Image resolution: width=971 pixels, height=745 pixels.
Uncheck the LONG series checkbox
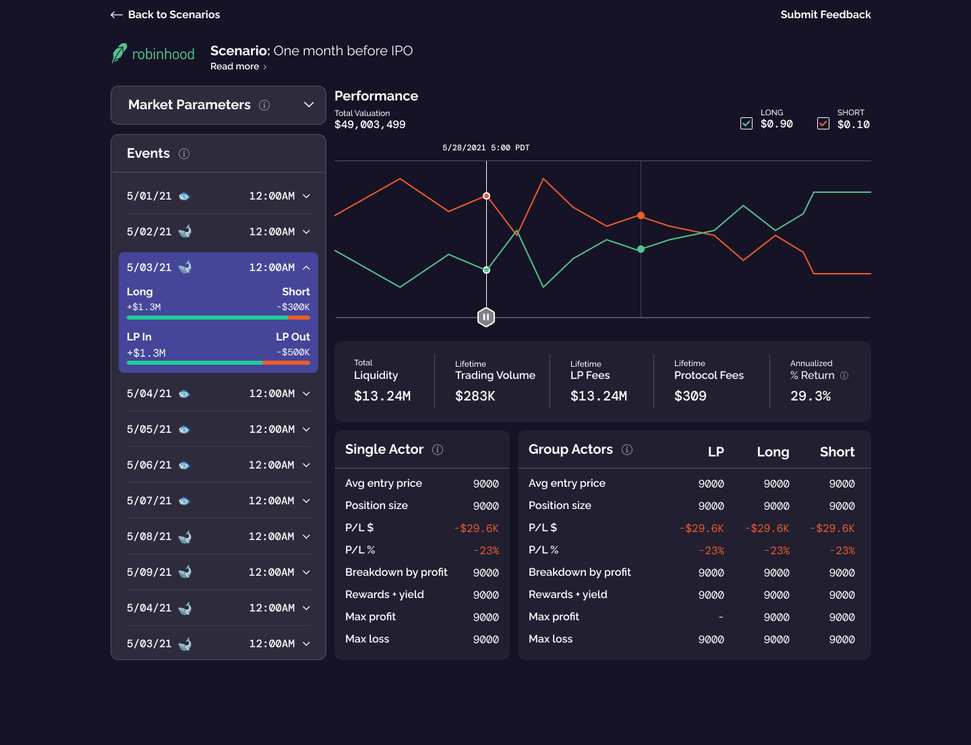(746, 123)
